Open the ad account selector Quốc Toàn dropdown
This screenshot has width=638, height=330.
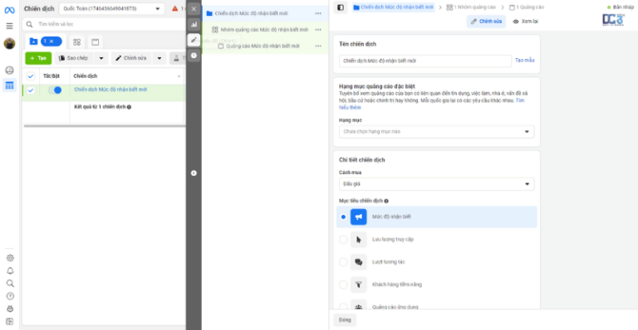pos(111,8)
